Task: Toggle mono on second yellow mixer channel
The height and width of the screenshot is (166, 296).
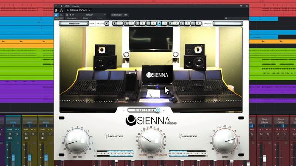Action: coord(43,138)
